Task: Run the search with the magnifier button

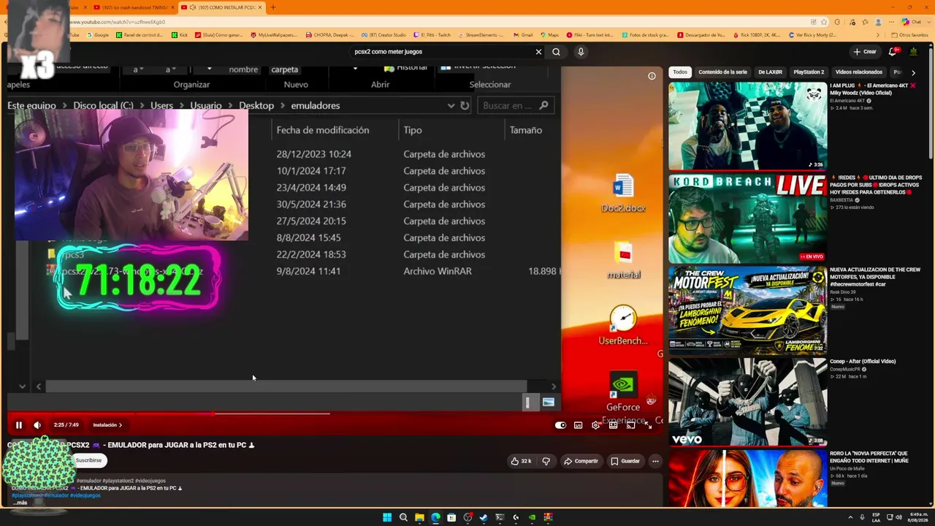Action: [556, 52]
